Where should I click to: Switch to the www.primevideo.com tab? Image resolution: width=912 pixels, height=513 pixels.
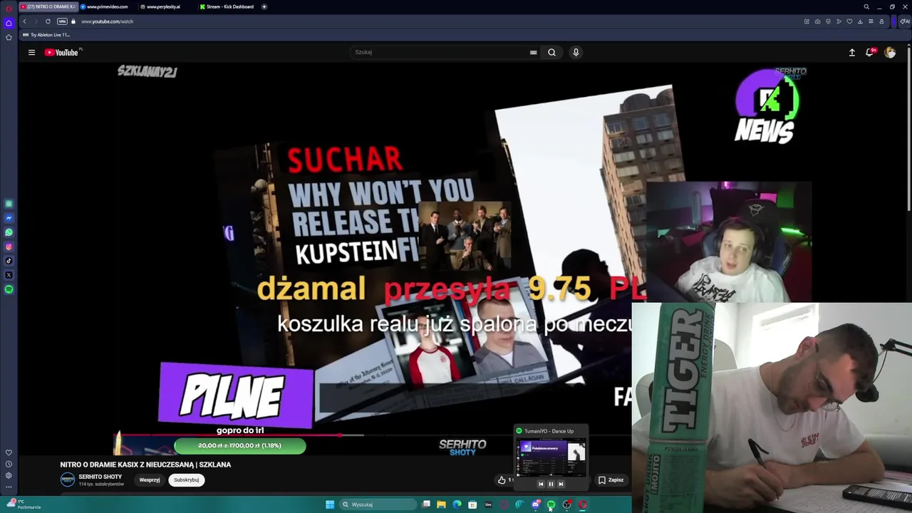pos(107,6)
